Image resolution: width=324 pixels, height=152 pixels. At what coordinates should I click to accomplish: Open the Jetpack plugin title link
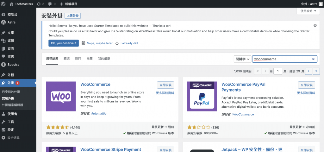tap(252, 149)
